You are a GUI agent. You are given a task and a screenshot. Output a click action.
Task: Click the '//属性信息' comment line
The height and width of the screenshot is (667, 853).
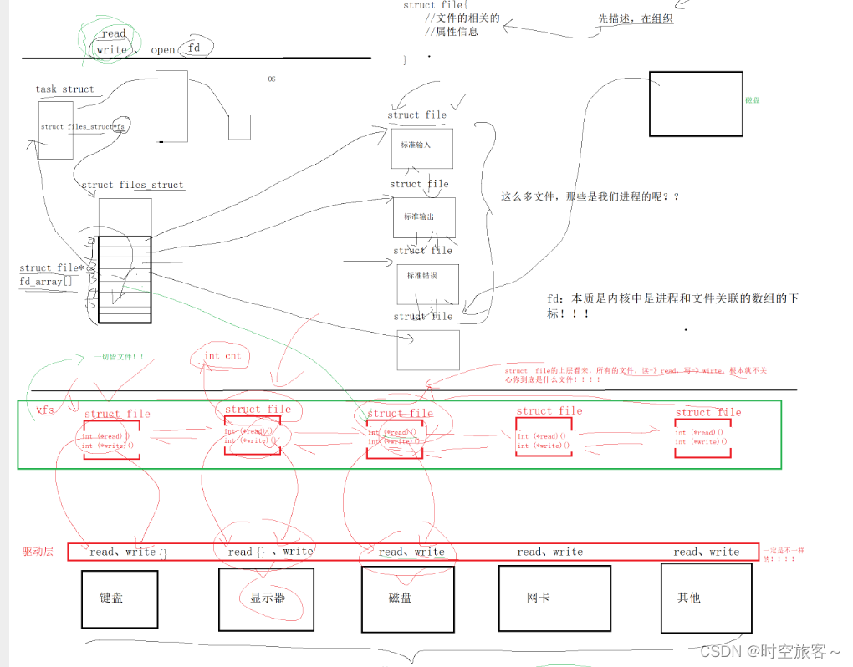452,32
